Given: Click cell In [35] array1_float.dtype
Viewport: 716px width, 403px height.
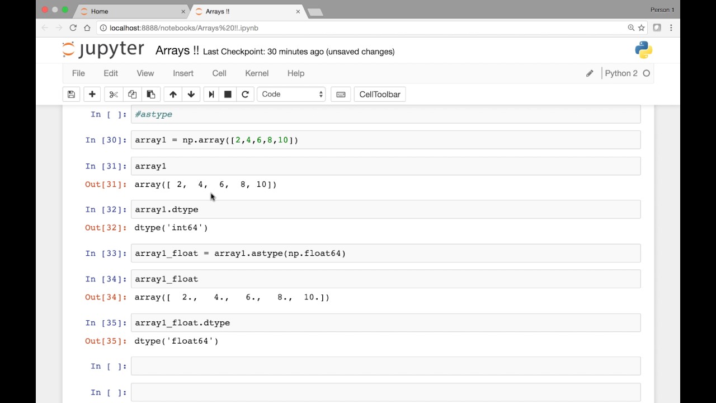Looking at the screenshot, I should [385, 322].
